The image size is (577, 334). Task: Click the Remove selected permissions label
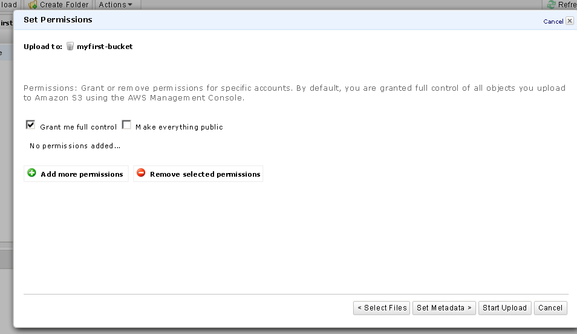(205, 174)
